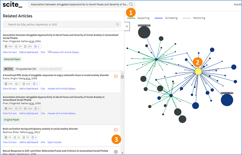
Task: Open View full text for Evans 2008 paper
Action: pos(10,89)
